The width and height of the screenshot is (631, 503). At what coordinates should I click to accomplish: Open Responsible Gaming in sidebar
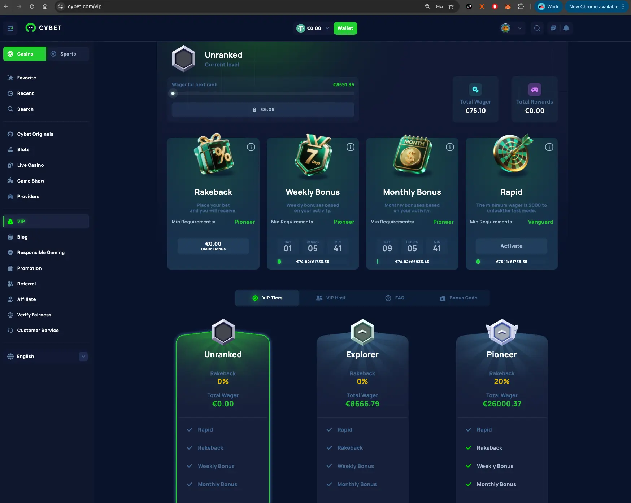point(46,252)
